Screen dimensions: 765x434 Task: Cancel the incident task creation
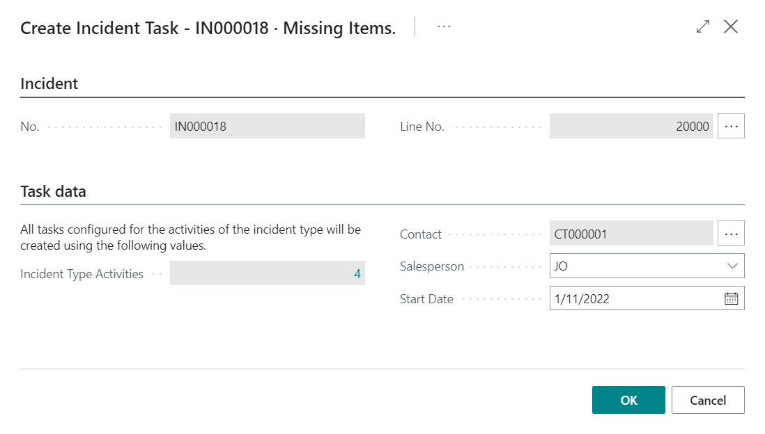click(708, 400)
